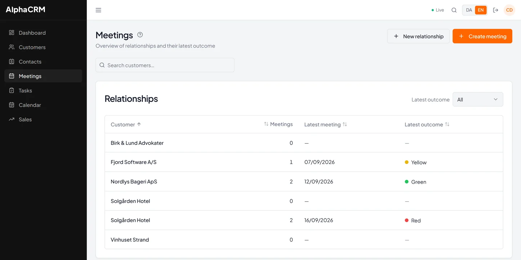Toggle the sidebar with the hamburger icon

click(98, 10)
